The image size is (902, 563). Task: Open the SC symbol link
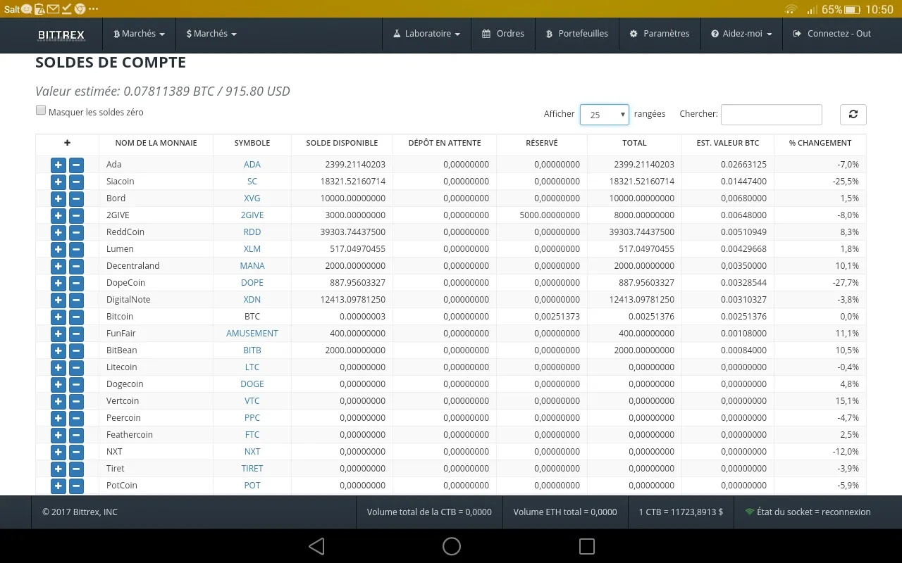click(252, 182)
